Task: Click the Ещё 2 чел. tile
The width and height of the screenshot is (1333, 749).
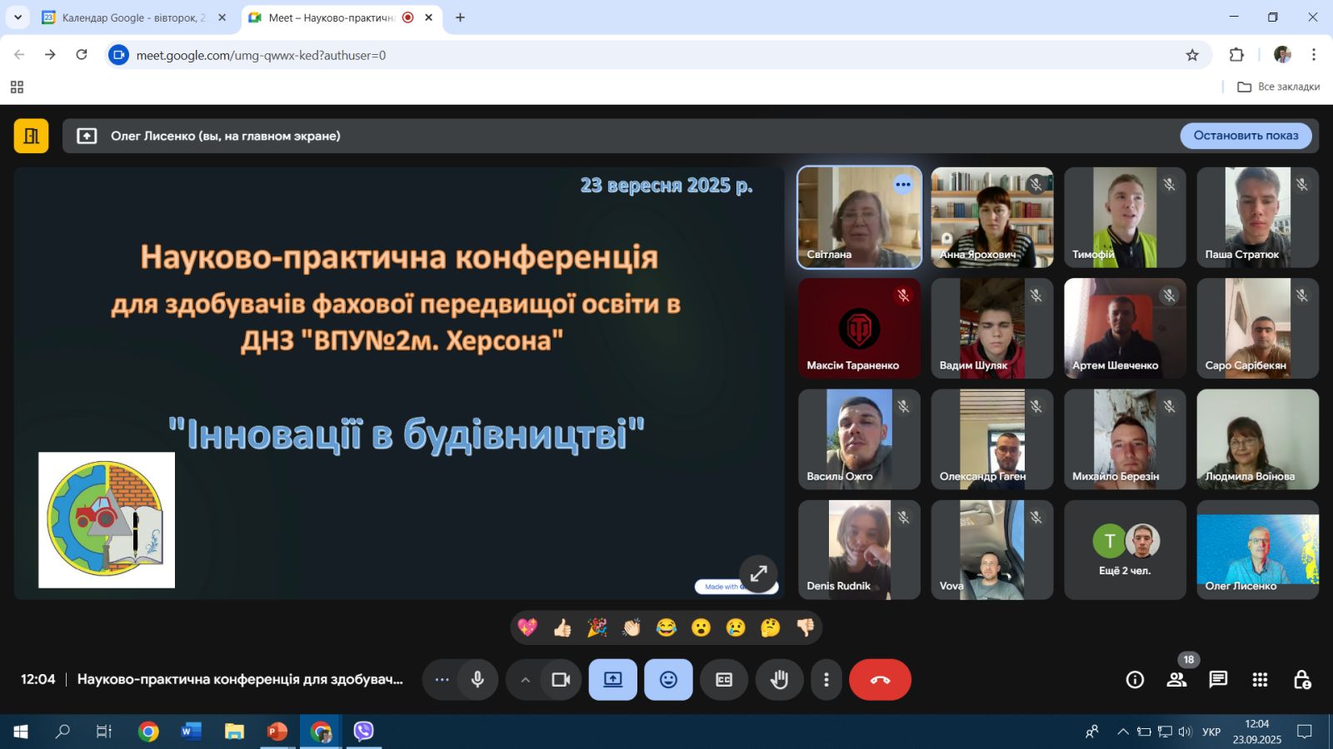Action: 1125,550
